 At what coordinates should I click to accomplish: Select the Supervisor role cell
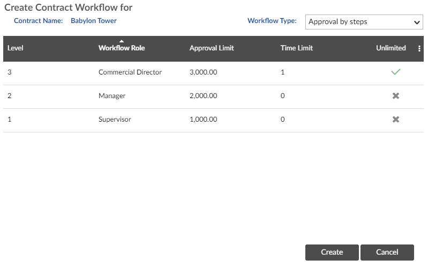coord(115,120)
